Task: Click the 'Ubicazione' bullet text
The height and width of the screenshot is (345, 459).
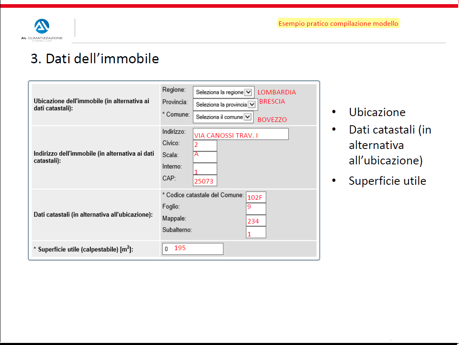Action: (x=377, y=112)
